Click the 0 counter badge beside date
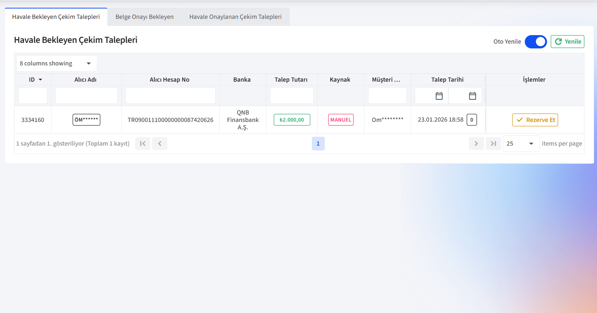The height and width of the screenshot is (313, 597). pyautogui.click(x=472, y=120)
